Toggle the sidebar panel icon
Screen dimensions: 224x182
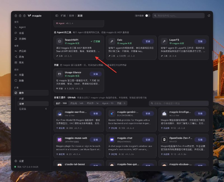click(x=57, y=16)
